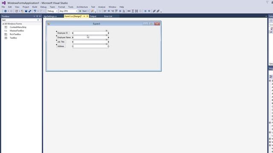Select the Employee Name label on form
Image resolution: width=273 pixels, height=153 pixels.
point(64,37)
